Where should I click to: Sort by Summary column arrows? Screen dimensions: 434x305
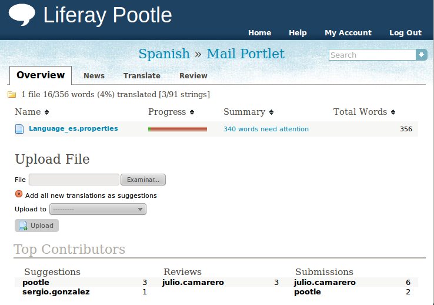271,112
